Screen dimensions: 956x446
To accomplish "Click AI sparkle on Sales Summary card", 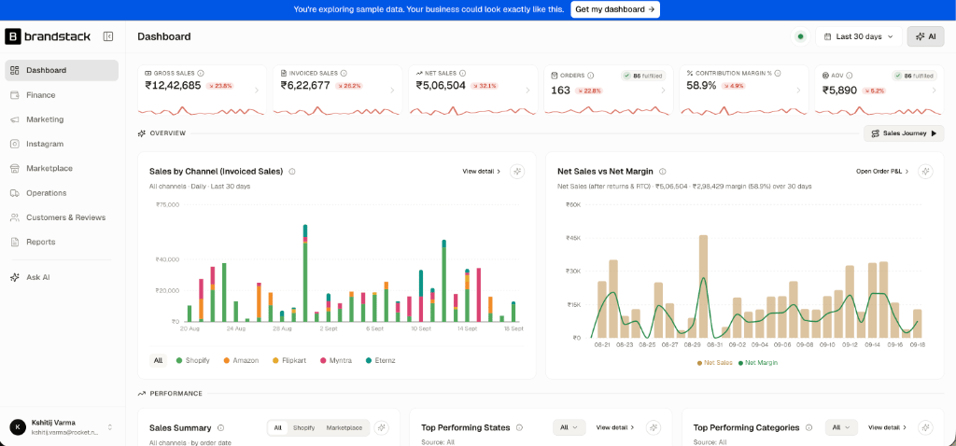I will (382, 427).
